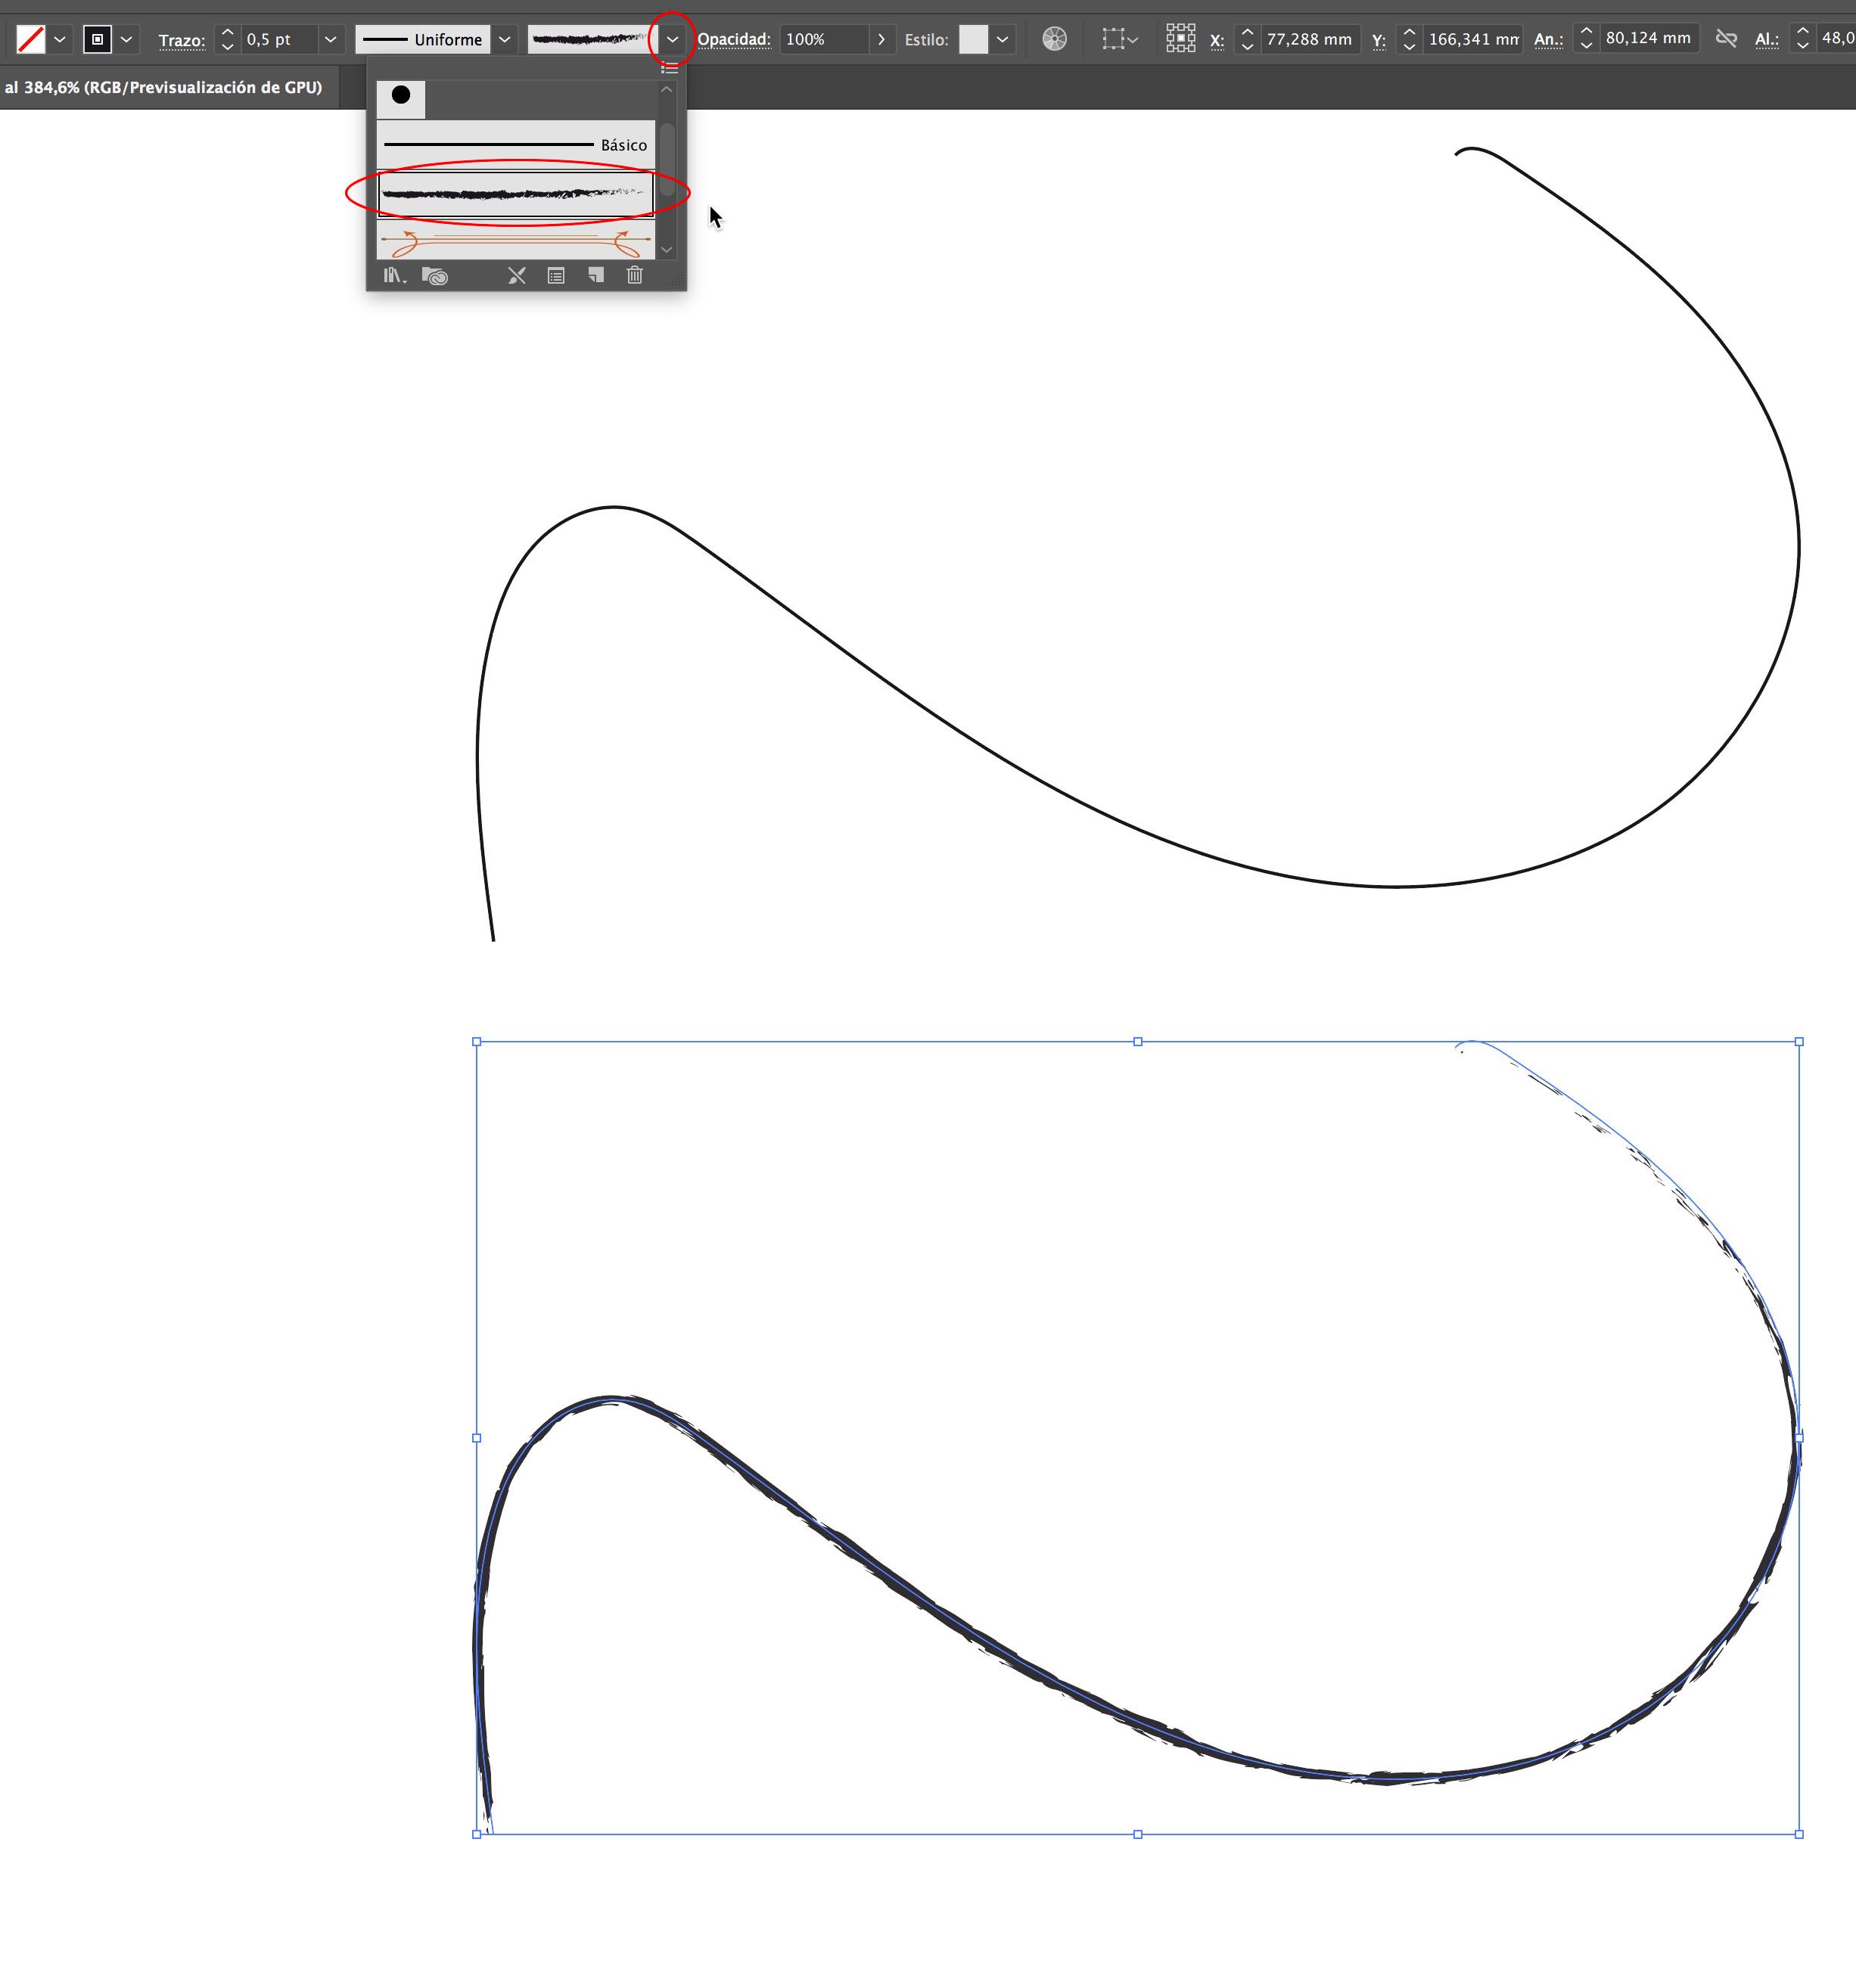This screenshot has height=1988, width=1856.
Task: Click the 0,5 pt stroke weight field
Action: click(x=279, y=39)
